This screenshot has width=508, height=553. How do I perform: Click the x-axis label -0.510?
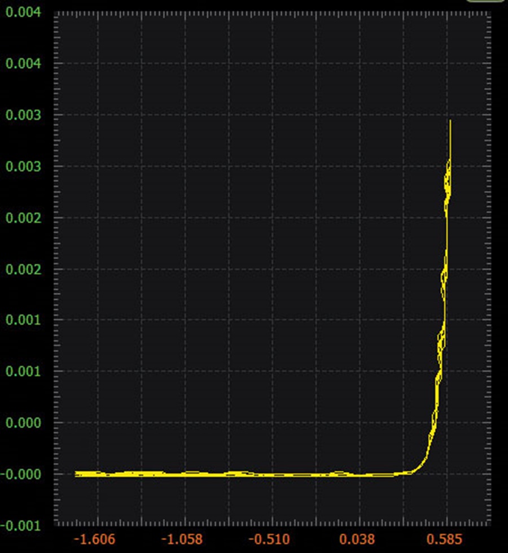[269, 539]
